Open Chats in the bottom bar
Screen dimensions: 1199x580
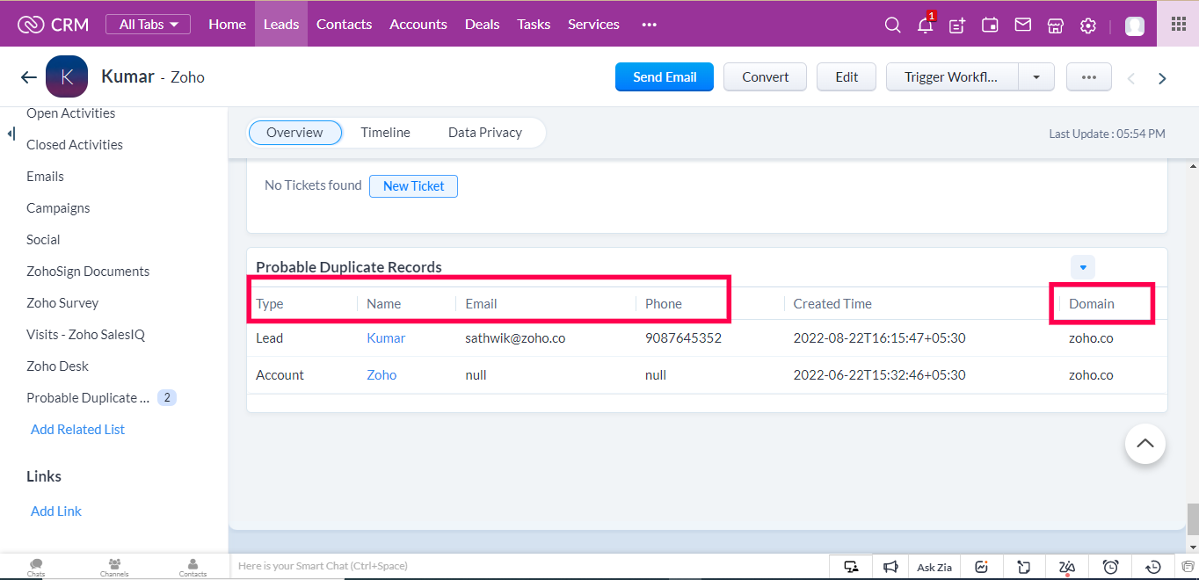pyautogui.click(x=36, y=567)
